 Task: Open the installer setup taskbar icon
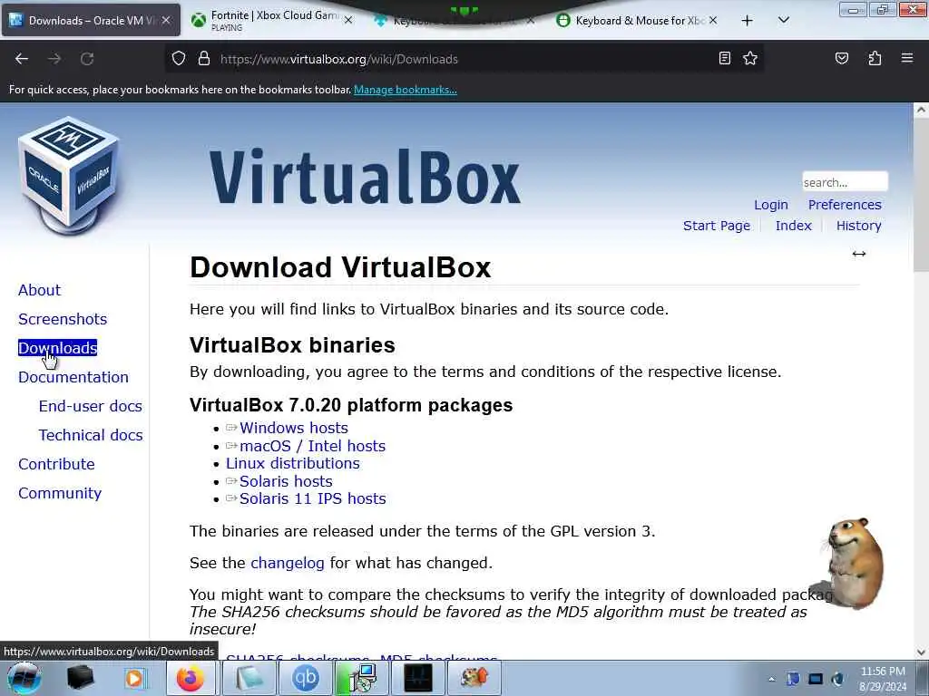(x=362, y=678)
